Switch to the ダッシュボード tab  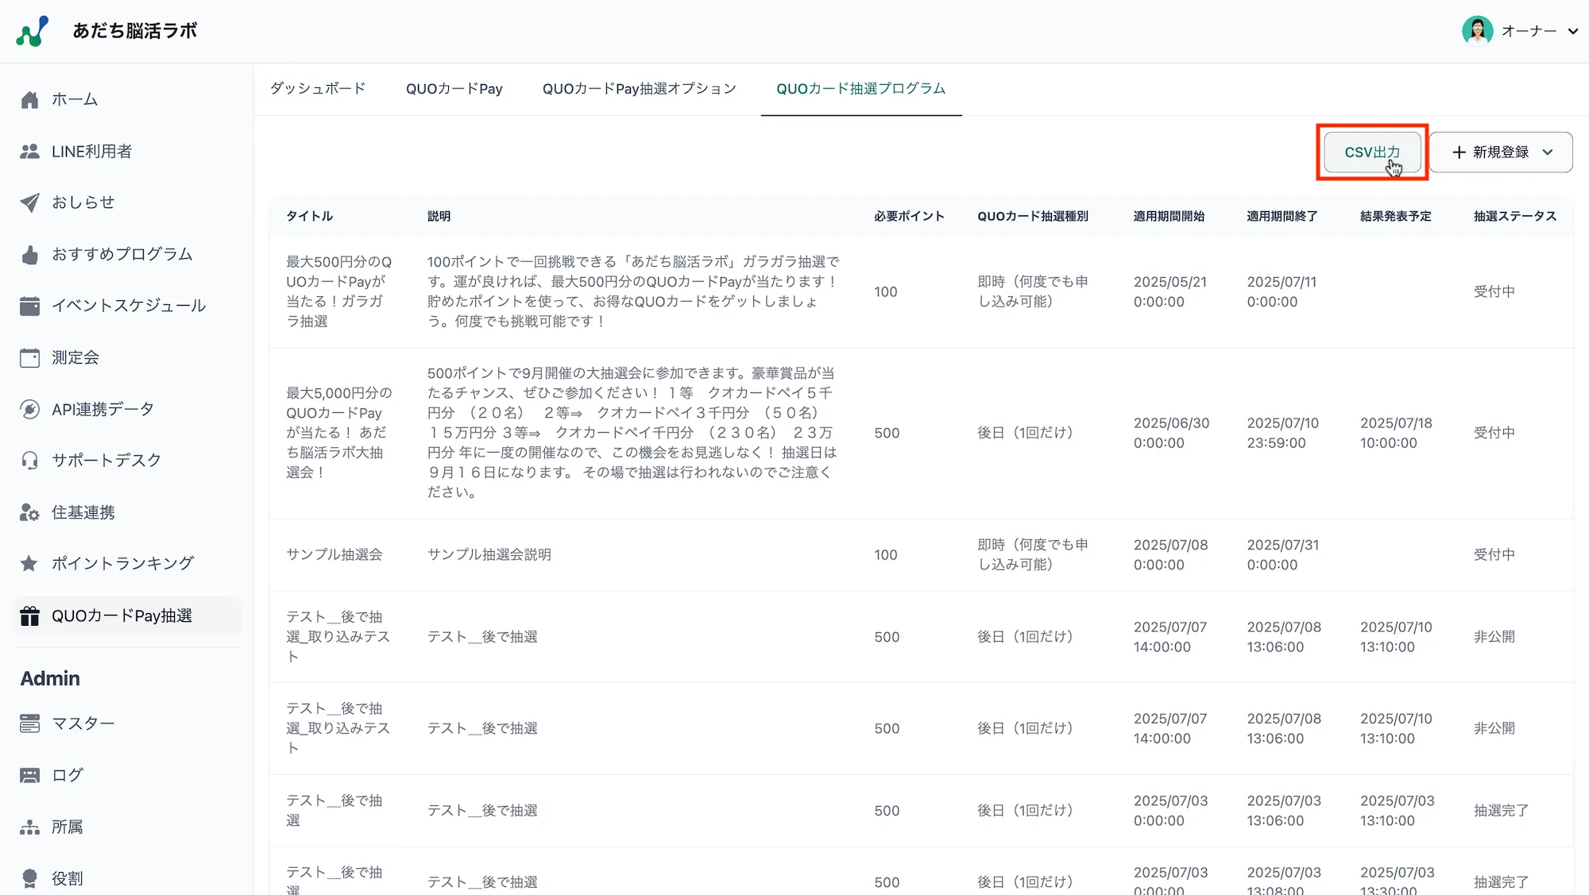coord(318,89)
